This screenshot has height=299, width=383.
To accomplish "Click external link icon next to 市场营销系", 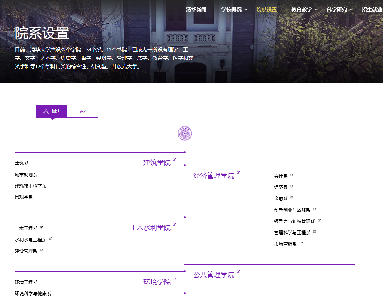I will pyautogui.click(x=301, y=243).
